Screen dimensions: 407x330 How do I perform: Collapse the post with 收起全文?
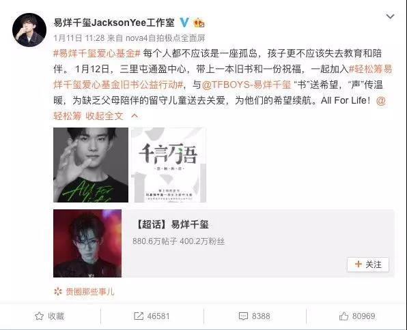click(104, 116)
